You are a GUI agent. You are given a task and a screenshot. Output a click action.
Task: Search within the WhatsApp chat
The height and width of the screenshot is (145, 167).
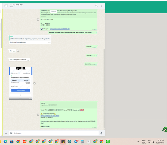tap(97, 6)
